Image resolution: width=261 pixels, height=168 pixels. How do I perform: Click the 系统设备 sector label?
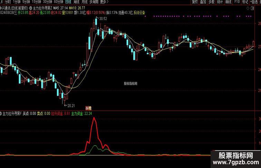pyautogui.click(x=139, y=13)
